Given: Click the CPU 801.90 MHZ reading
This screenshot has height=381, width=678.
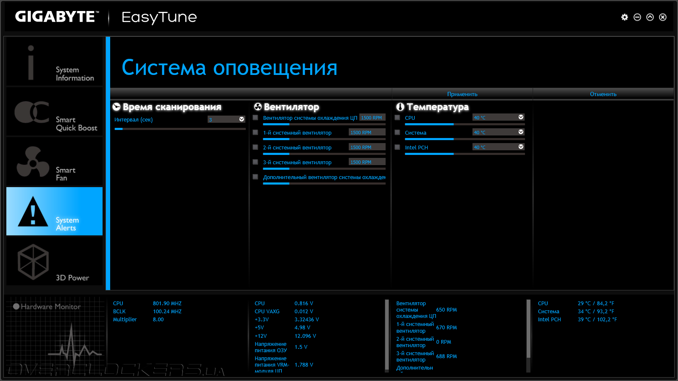Looking at the screenshot, I should coord(167,304).
